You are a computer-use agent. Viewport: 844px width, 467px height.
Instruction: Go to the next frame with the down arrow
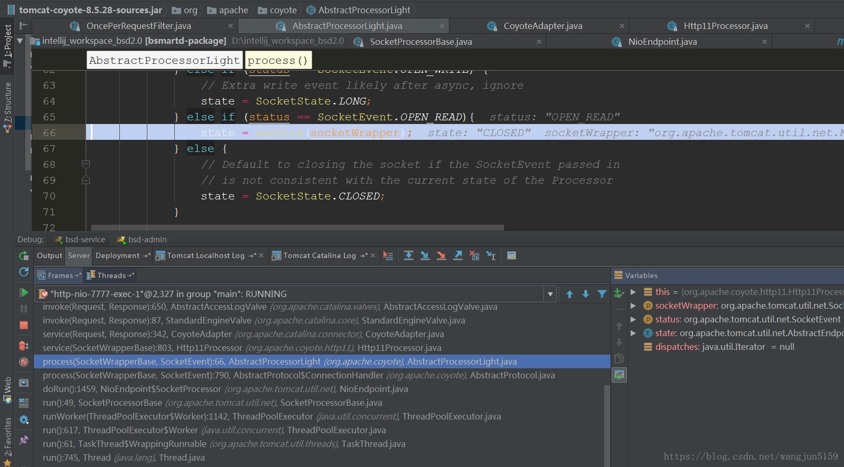(586, 294)
